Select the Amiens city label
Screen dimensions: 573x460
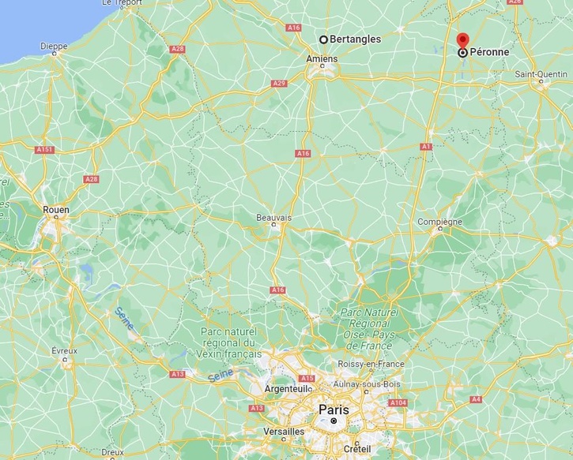(322, 58)
